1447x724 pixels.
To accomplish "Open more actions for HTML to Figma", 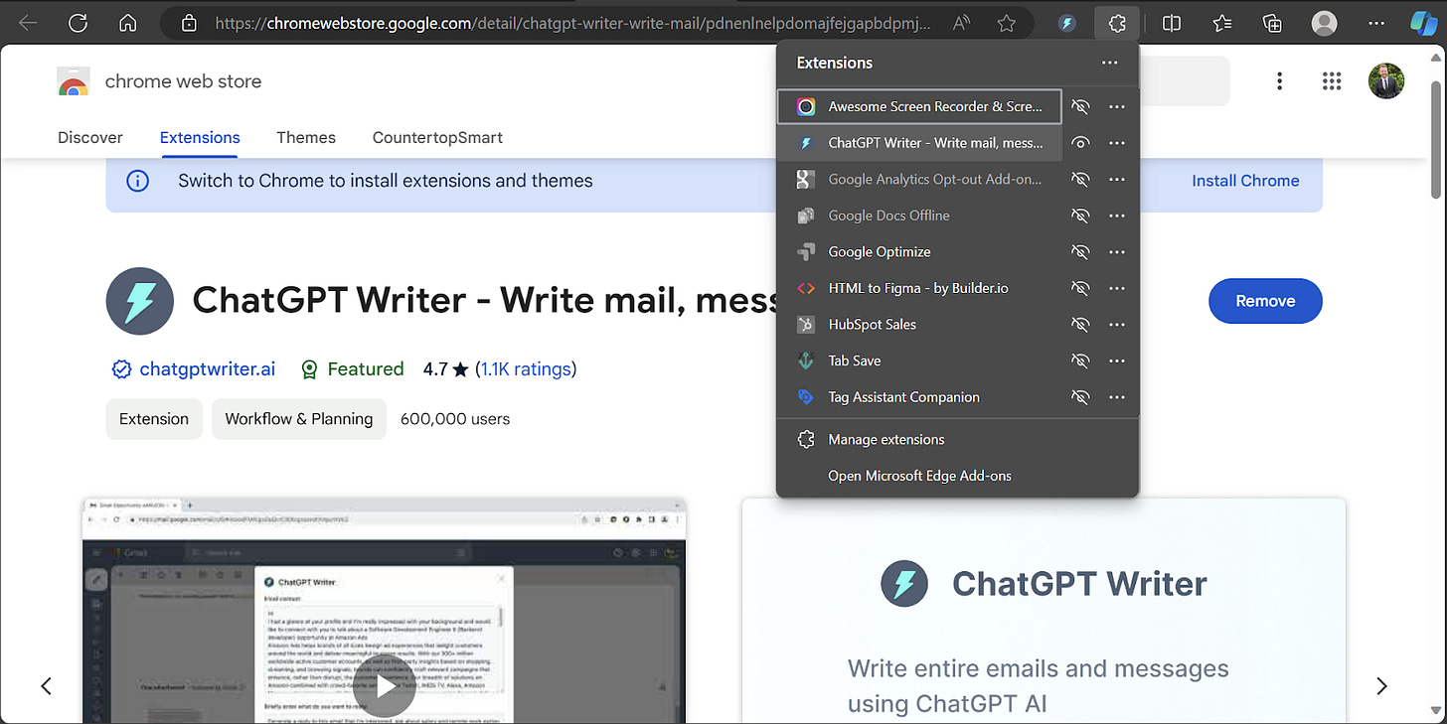I will click(1117, 288).
